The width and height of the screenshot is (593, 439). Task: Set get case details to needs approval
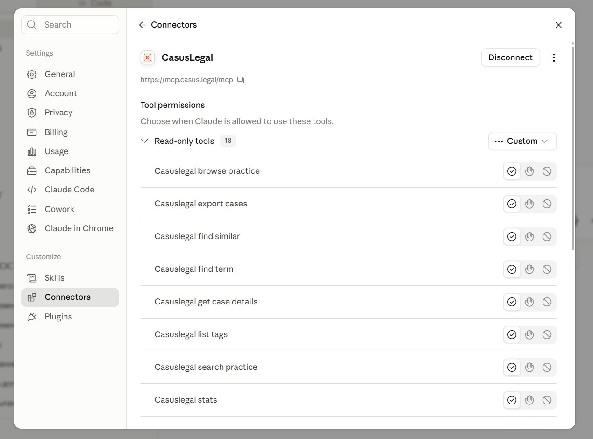[x=529, y=302]
